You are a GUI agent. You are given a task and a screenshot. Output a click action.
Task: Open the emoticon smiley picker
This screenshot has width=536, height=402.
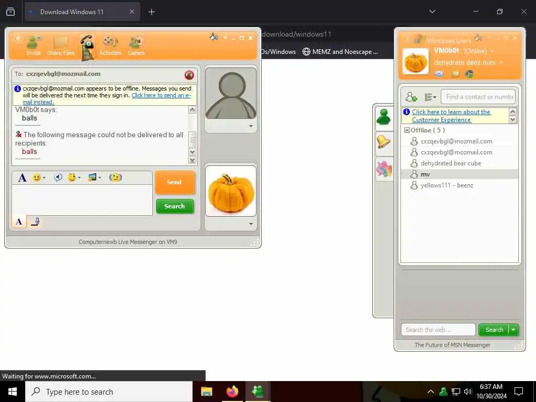coord(36,177)
